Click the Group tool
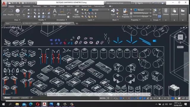Image resolution: width=190 pixels, height=107 pixels. (155, 12)
